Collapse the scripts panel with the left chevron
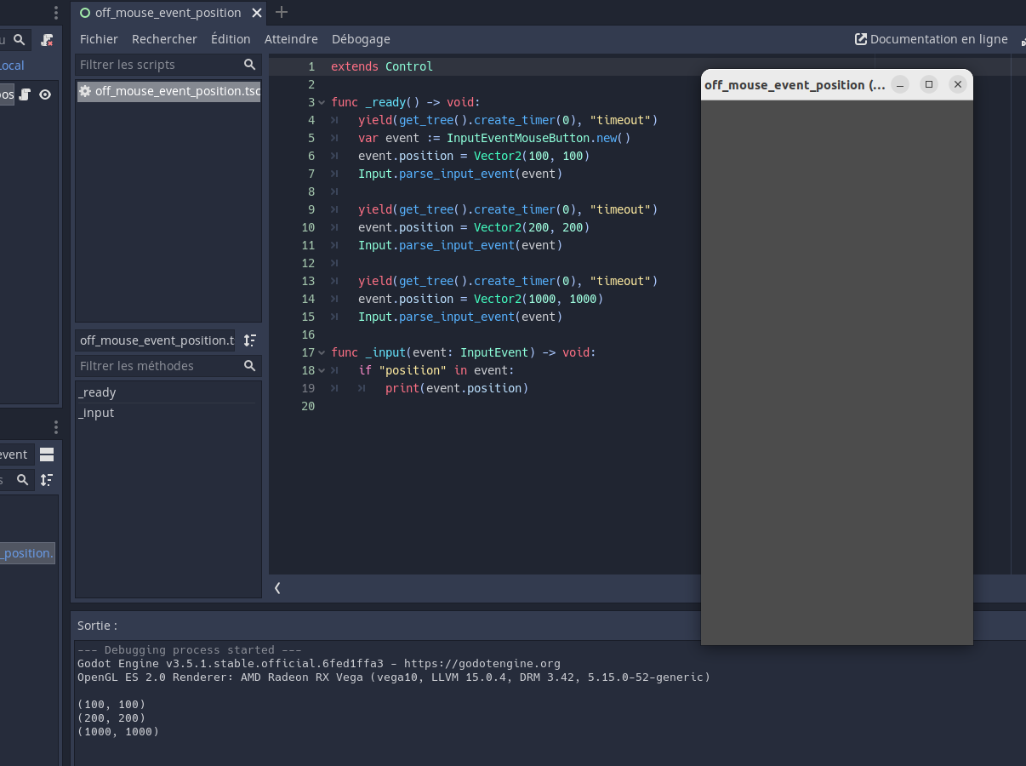 coord(277,587)
